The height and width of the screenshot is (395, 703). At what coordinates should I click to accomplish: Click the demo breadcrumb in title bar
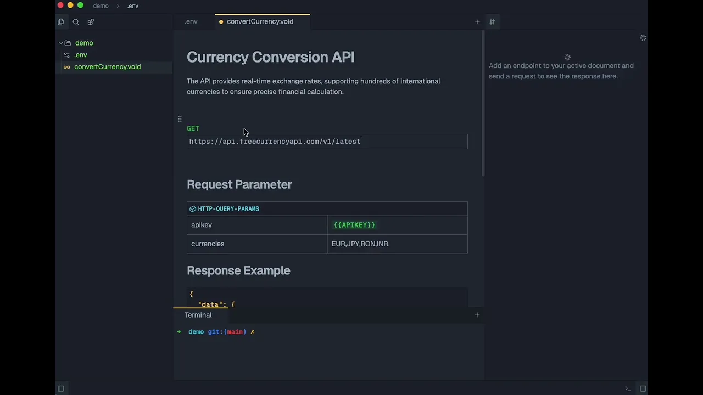coord(101,6)
